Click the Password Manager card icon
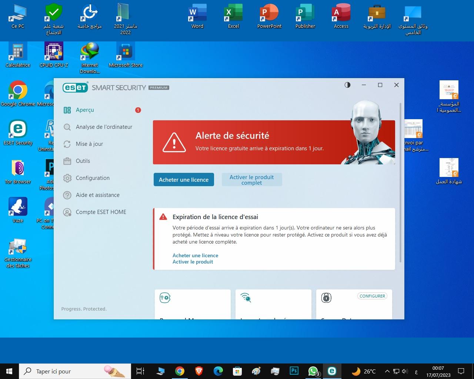The image size is (474, 379). tap(165, 298)
